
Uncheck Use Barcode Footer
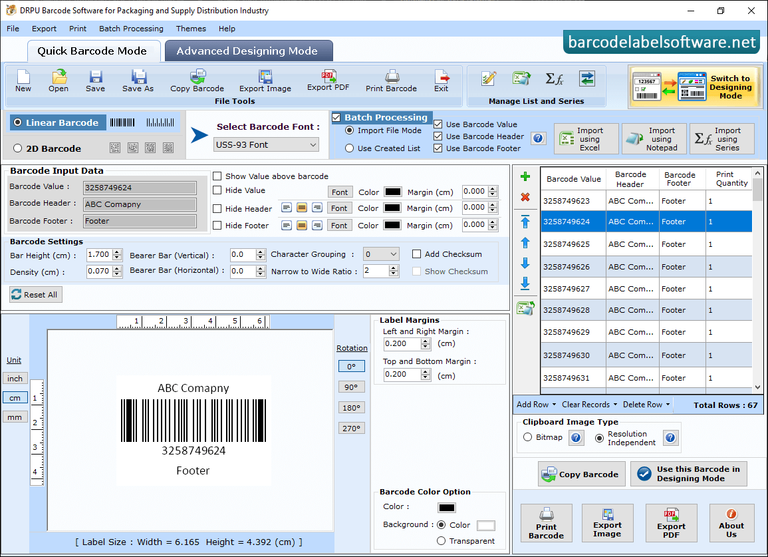coord(438,148)
